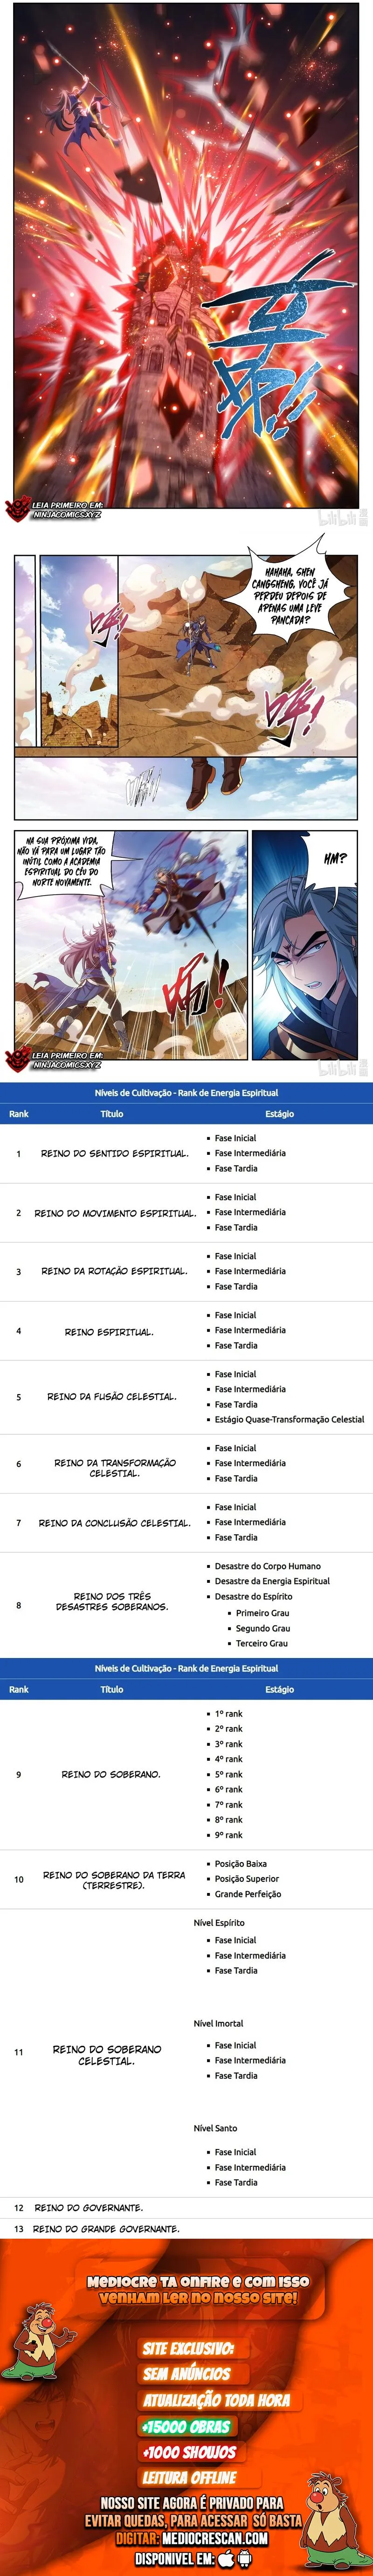Select the REINO DO SOBERANO row
The image size is (373, 2576).
186,1774
